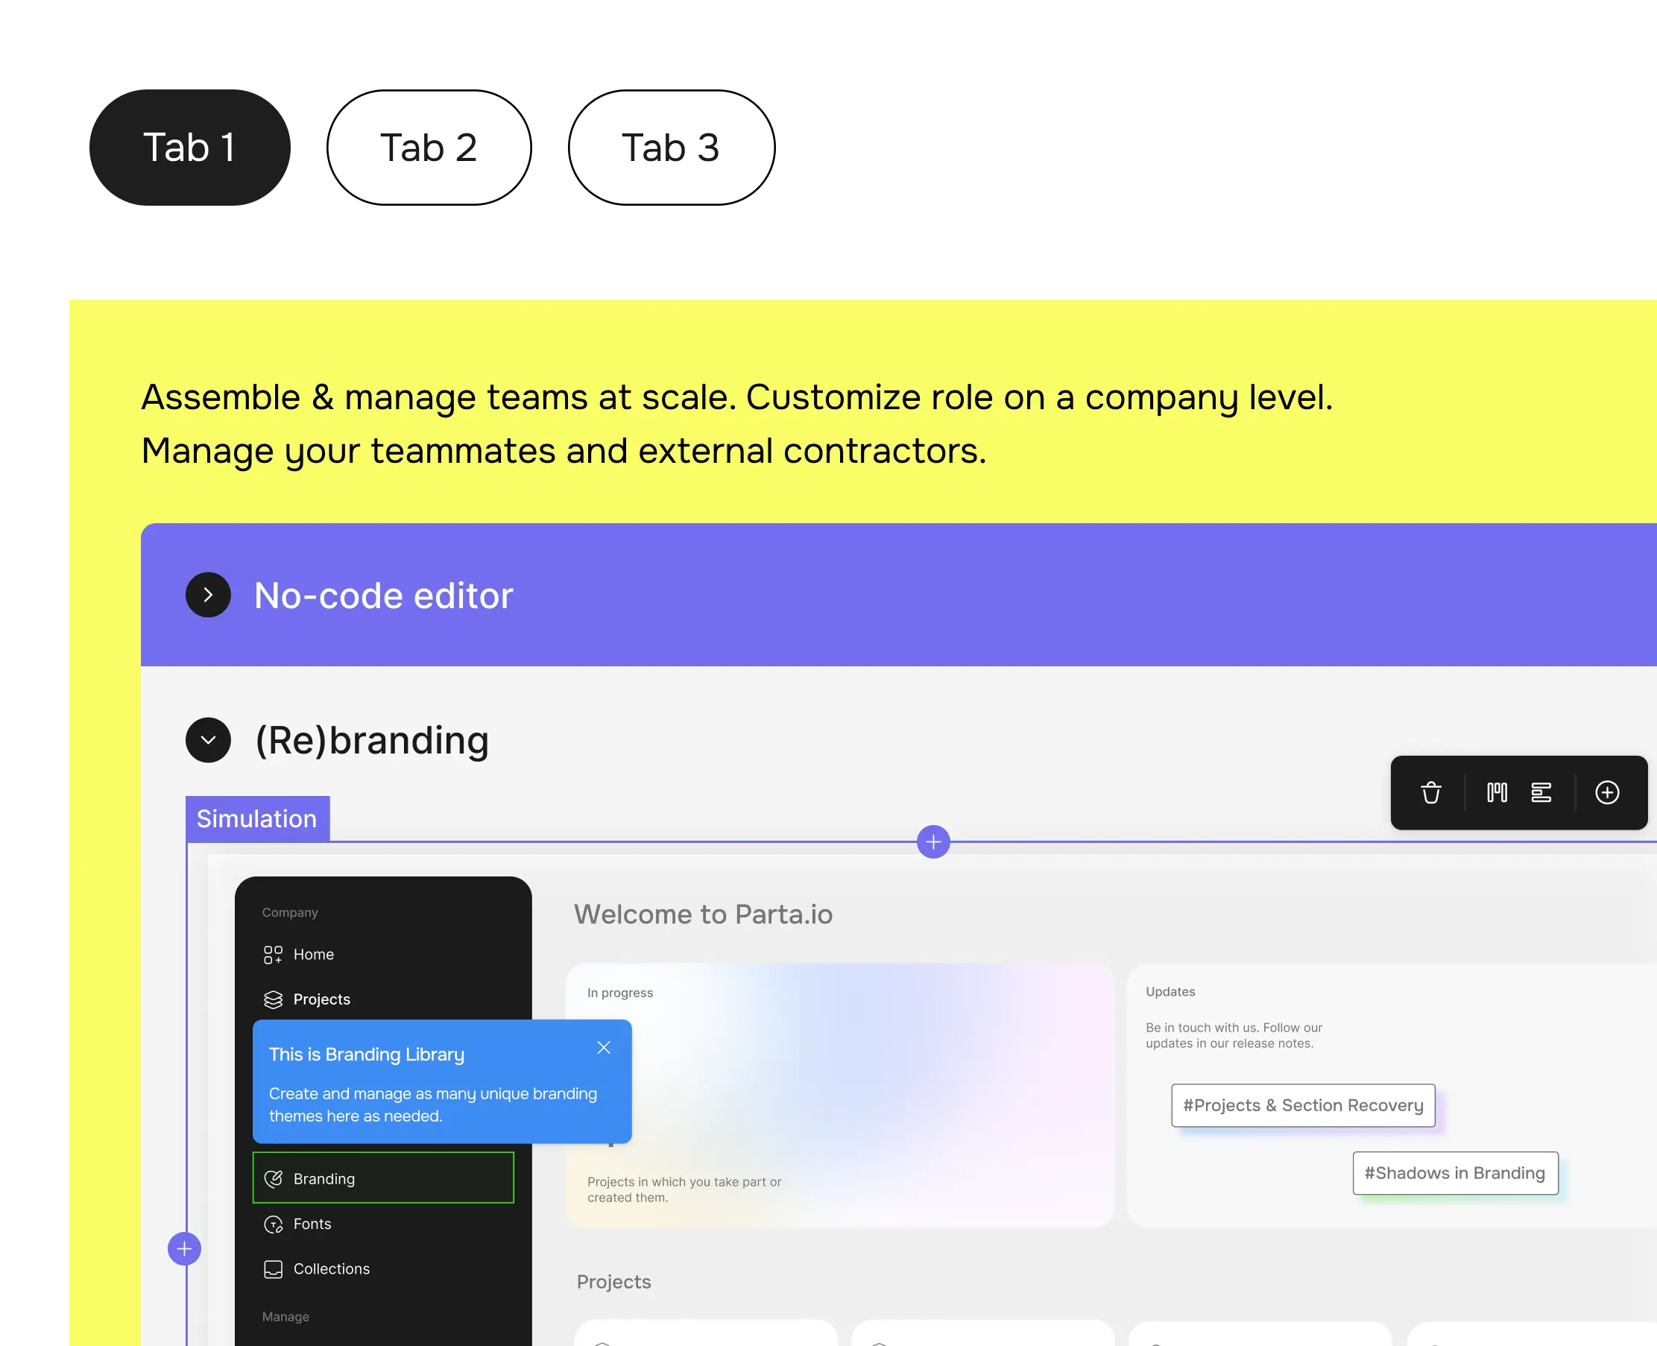
Task: Open Home in the sidebar
Action: pyautogui.click(x=312, y=955)
